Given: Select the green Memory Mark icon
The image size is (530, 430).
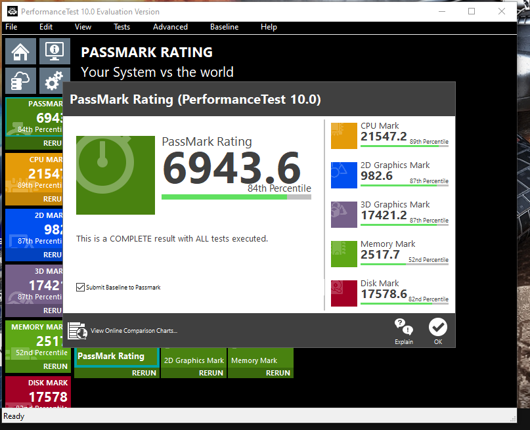Looking at the screenshot, I should click(x=343, y=254).
